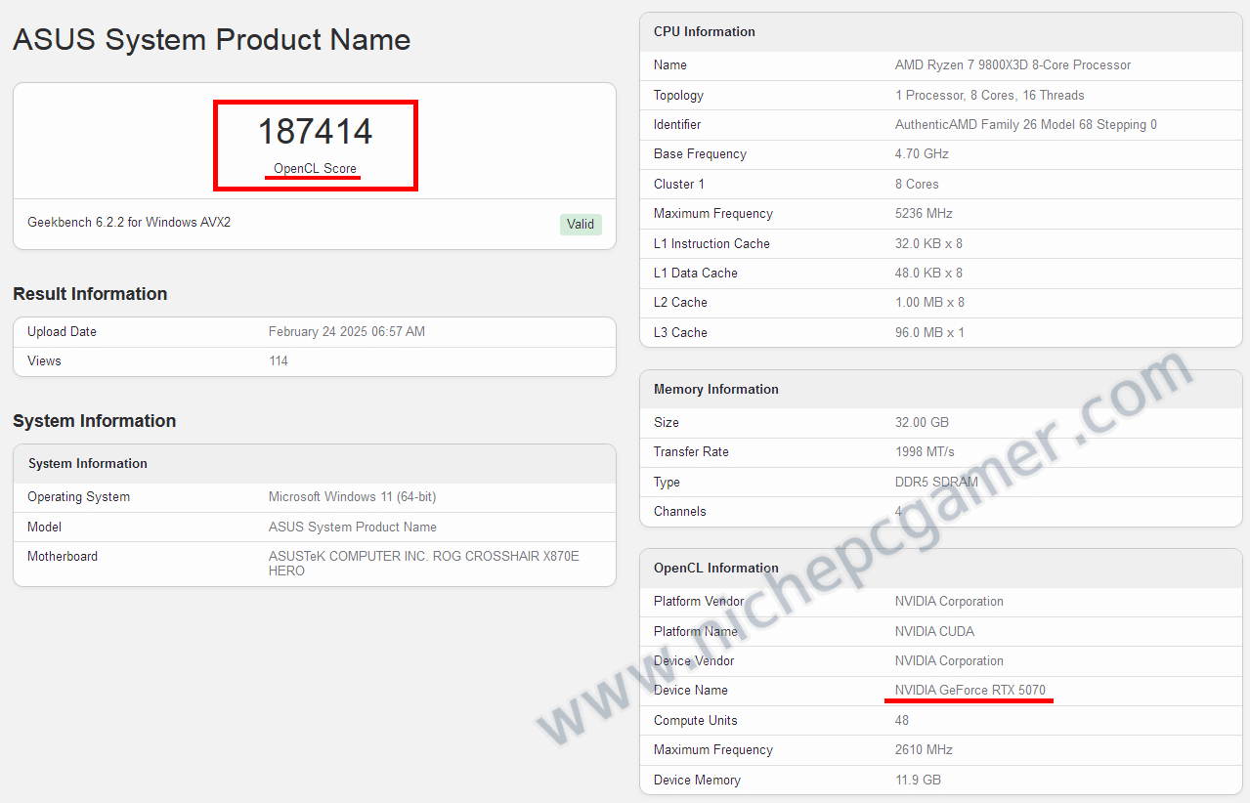Click the Compute Units label
The width and height of the screenshot is (1250, 803).
click(696, 720)
